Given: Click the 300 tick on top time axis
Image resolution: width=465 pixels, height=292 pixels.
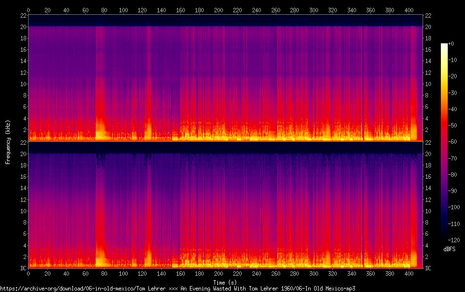Looking at the screenshot, I should [314, 10].
